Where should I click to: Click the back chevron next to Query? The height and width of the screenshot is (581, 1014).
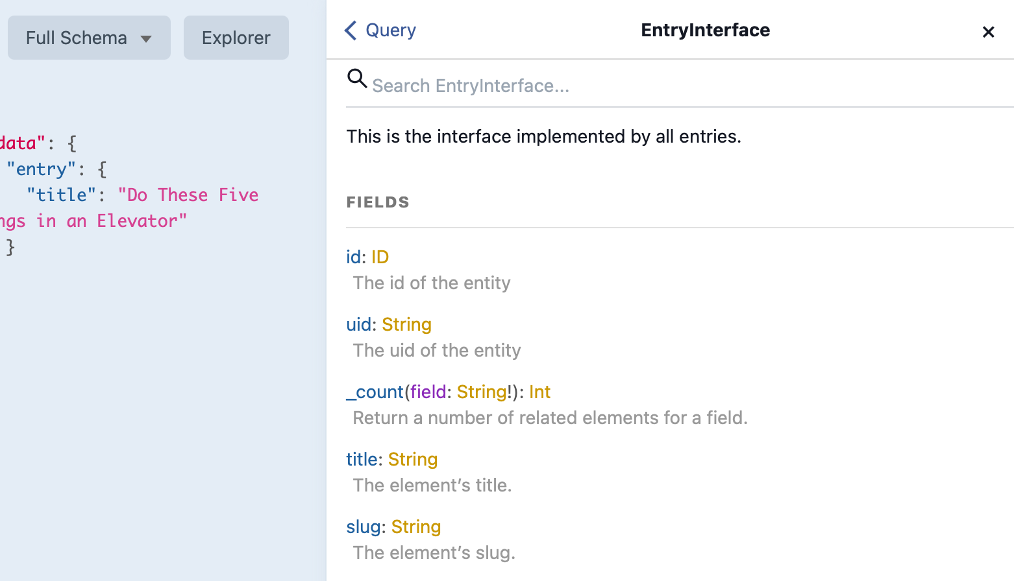pyautogui.click(x=349, y=30)
